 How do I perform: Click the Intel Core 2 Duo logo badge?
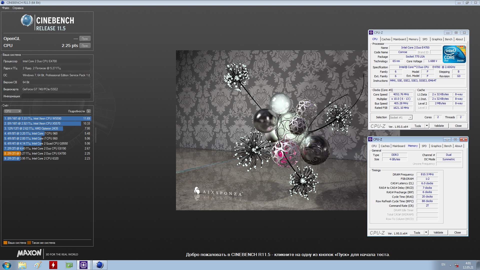454,54
